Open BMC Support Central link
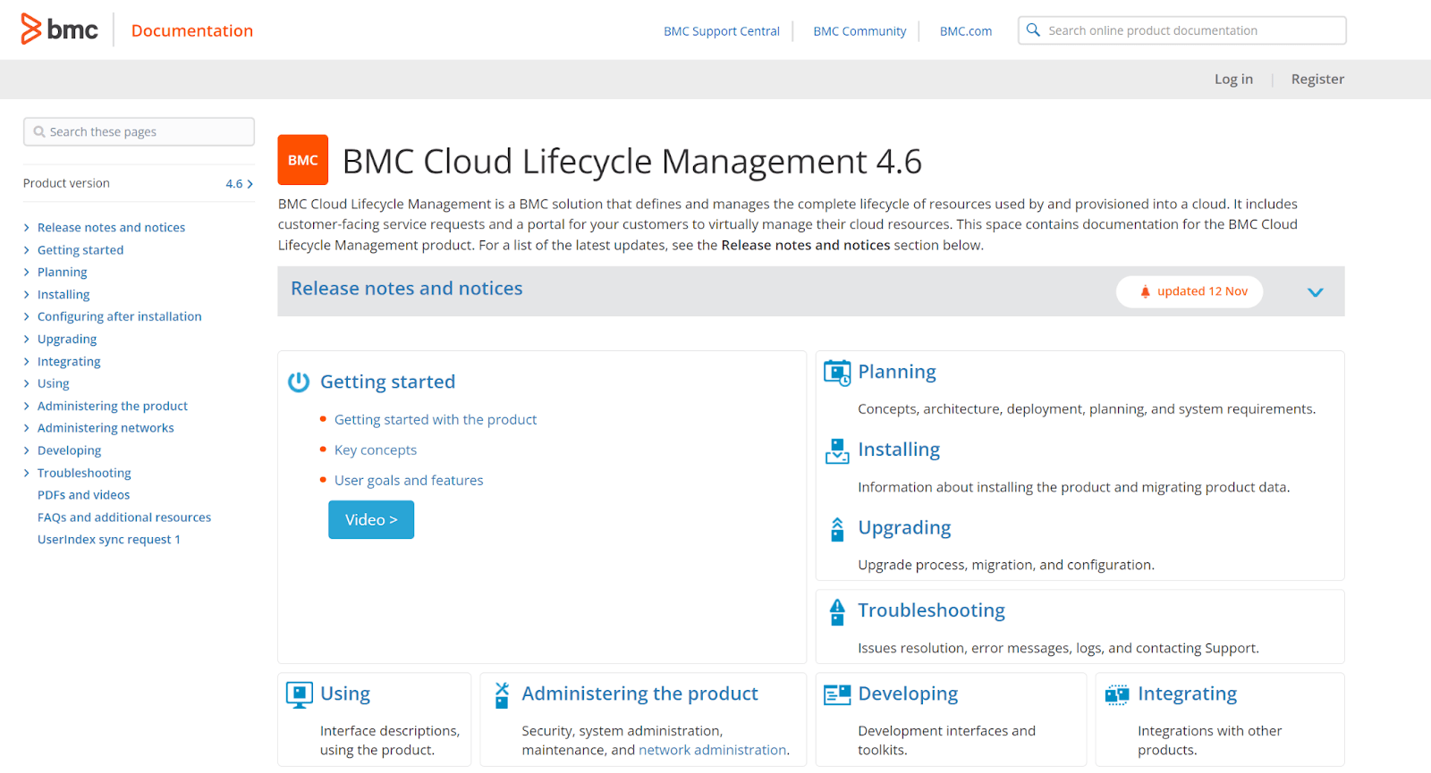This screenshot has height=773, width=1431. coord(722,31)
